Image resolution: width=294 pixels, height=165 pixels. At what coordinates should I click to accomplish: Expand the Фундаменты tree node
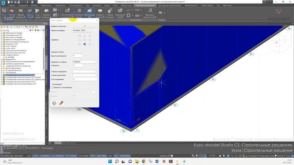1,59
